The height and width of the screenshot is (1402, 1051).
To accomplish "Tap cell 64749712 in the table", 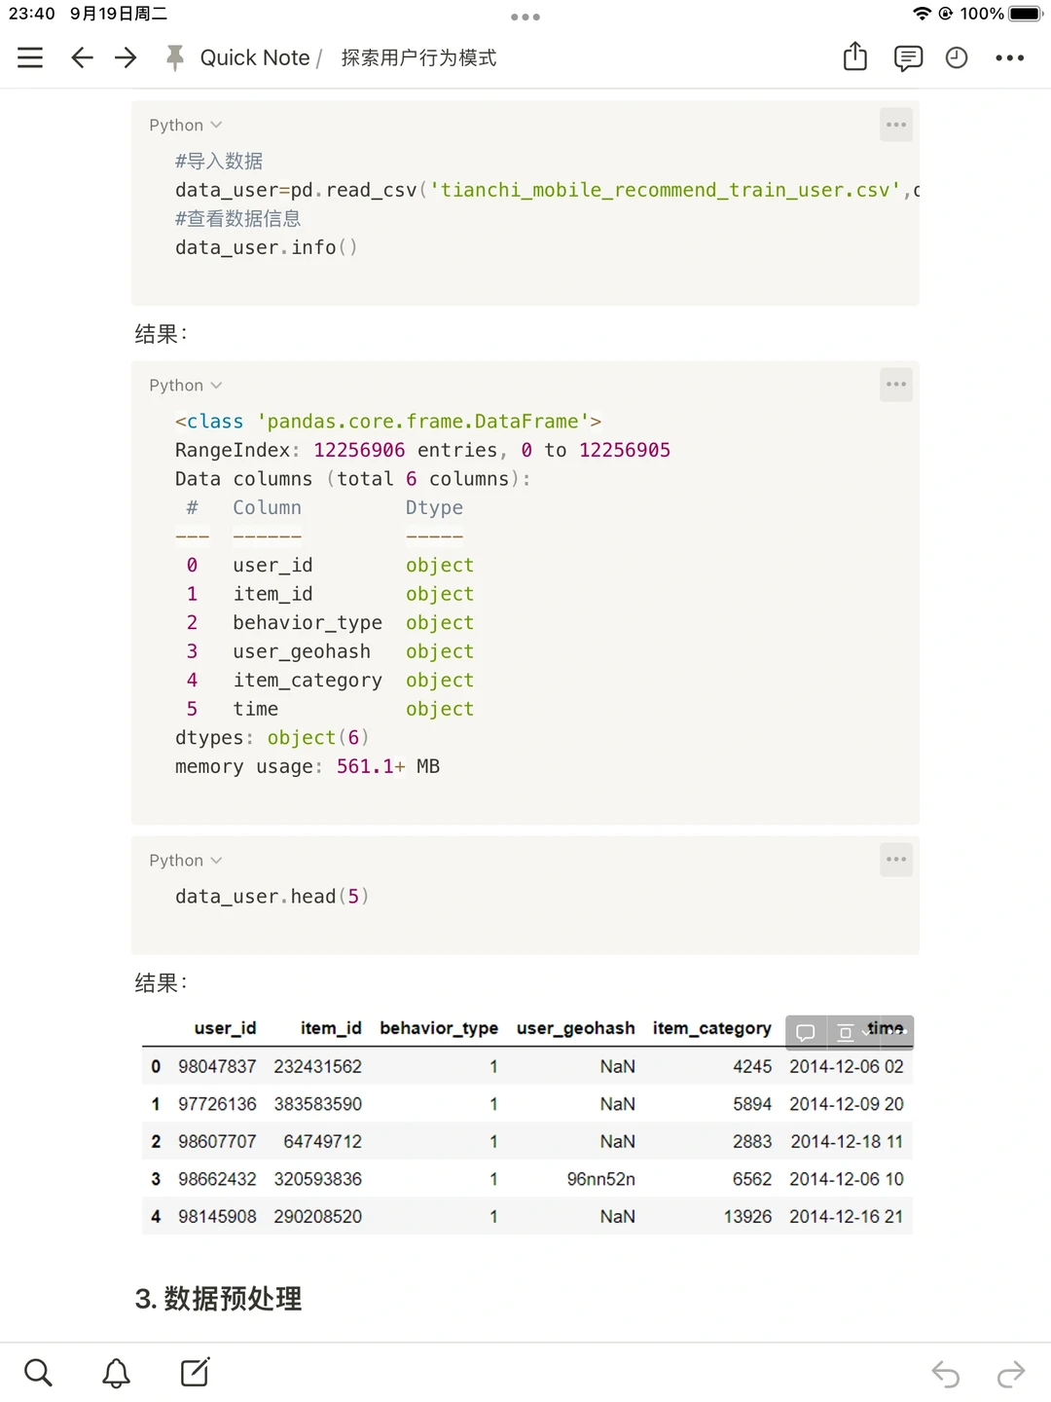I will pos(323,1142).
